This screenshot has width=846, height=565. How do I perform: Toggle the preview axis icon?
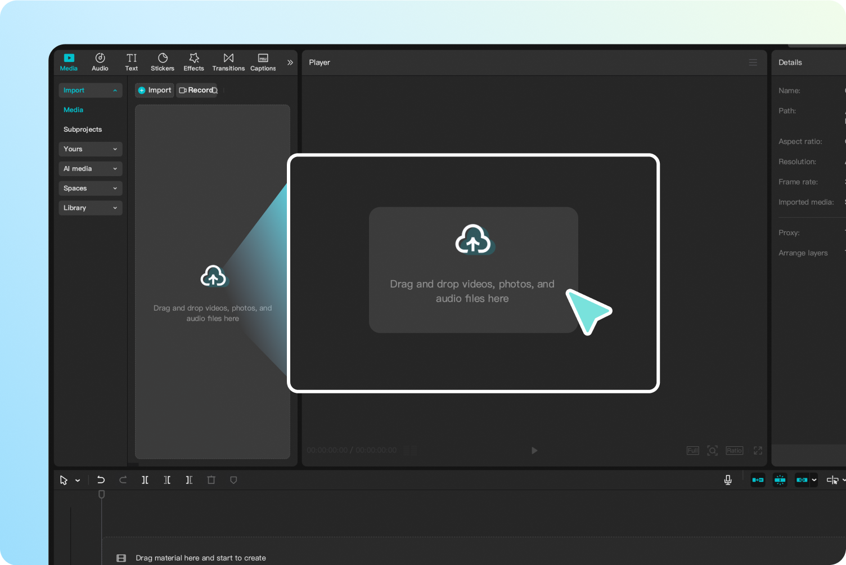(832, 480)
